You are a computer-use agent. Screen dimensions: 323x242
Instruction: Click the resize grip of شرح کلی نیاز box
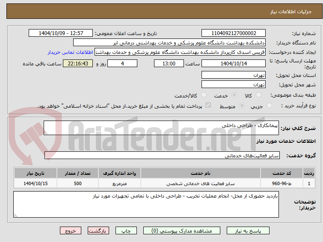(46, 133)
